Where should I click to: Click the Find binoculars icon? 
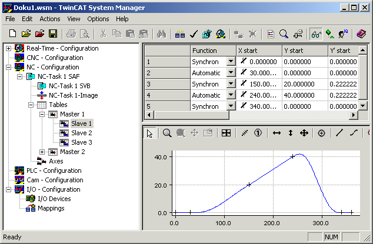coord(162,34)
